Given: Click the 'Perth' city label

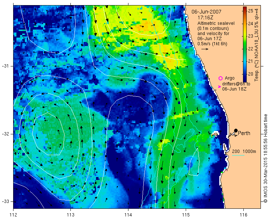Looking at the screenshot, I should pos(244,133).
